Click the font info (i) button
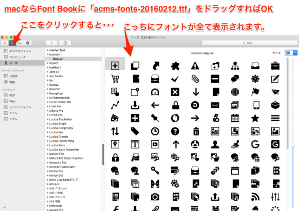 [x=28, y=43]
